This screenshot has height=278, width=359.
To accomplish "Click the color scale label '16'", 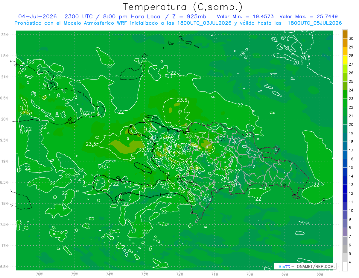I will tap(351, 159).
